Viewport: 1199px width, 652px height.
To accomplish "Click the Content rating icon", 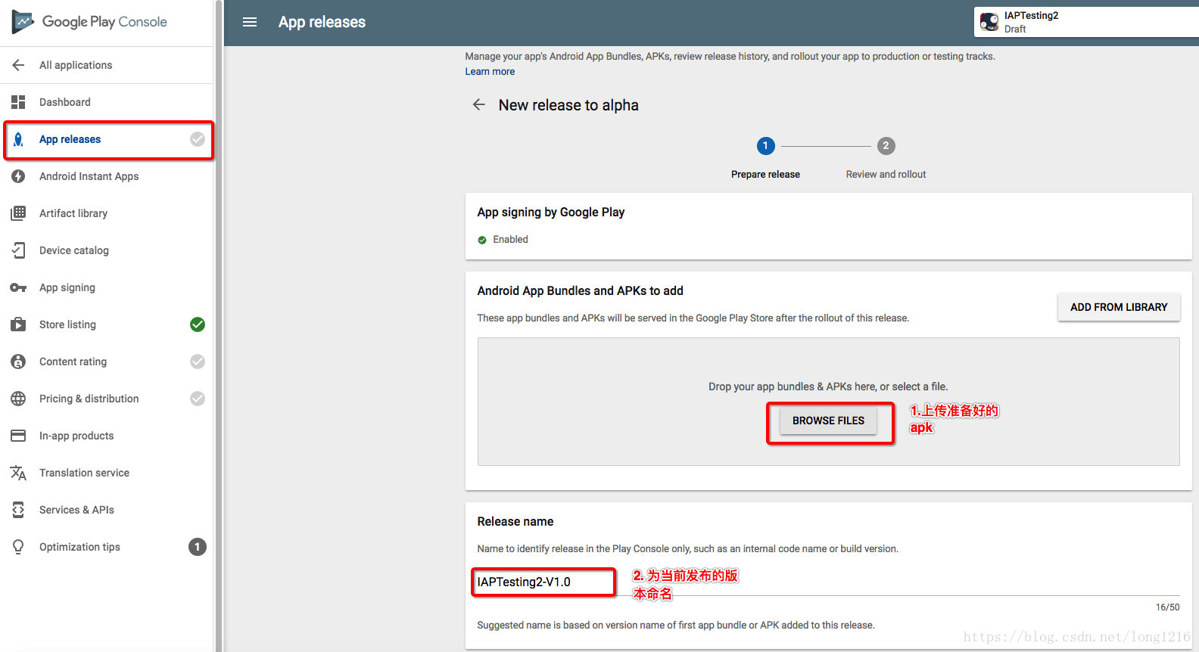I will (18, 362).
